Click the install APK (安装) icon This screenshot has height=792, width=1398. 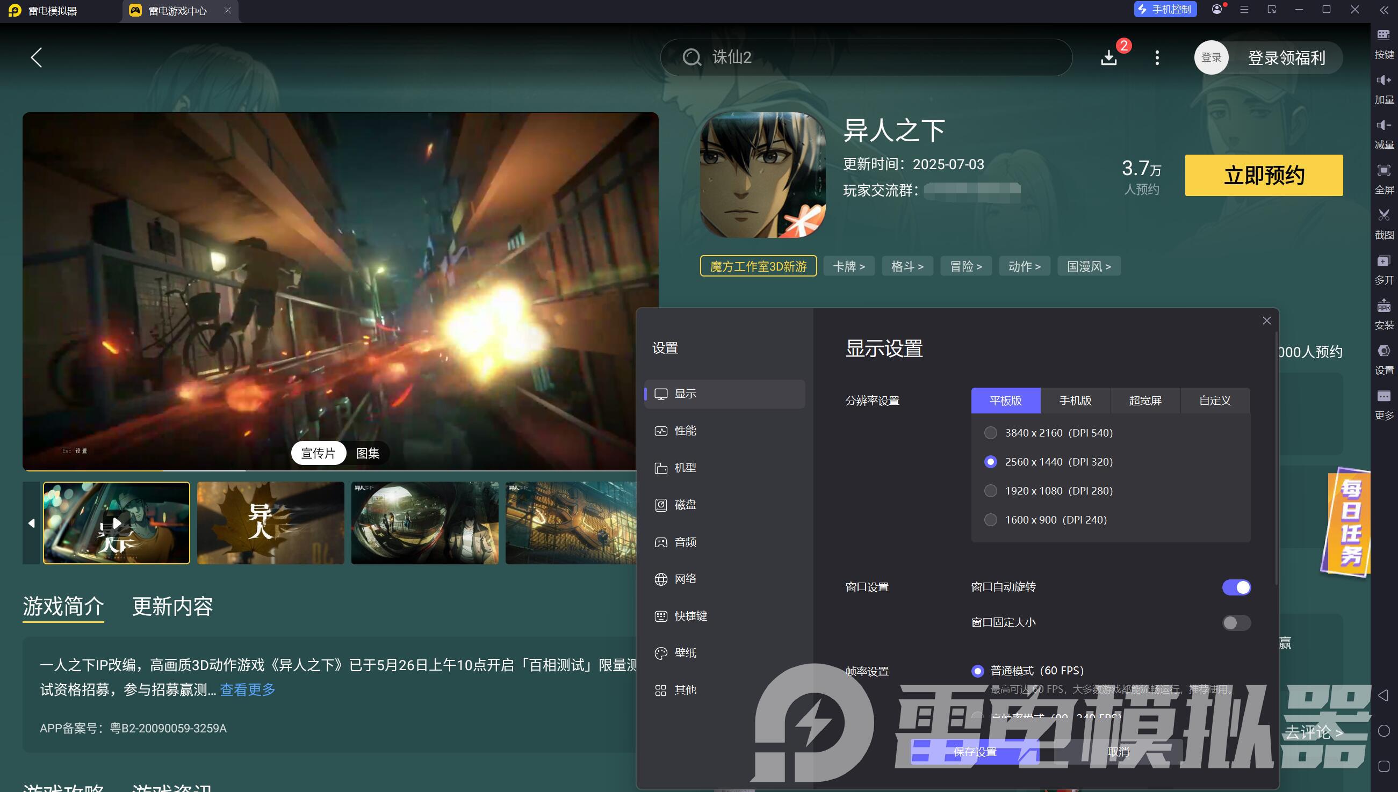pyautogui.click(x=1383, y=306)
